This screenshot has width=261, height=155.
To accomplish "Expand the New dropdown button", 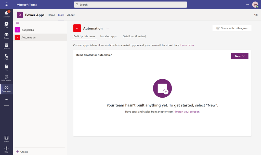I will [240, 56].
